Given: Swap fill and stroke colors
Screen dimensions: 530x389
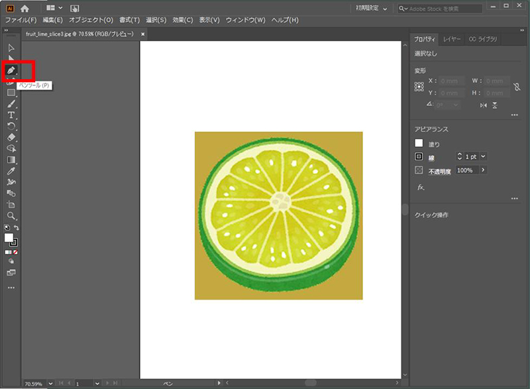Looking at the screenshot, I should point(17,228).
